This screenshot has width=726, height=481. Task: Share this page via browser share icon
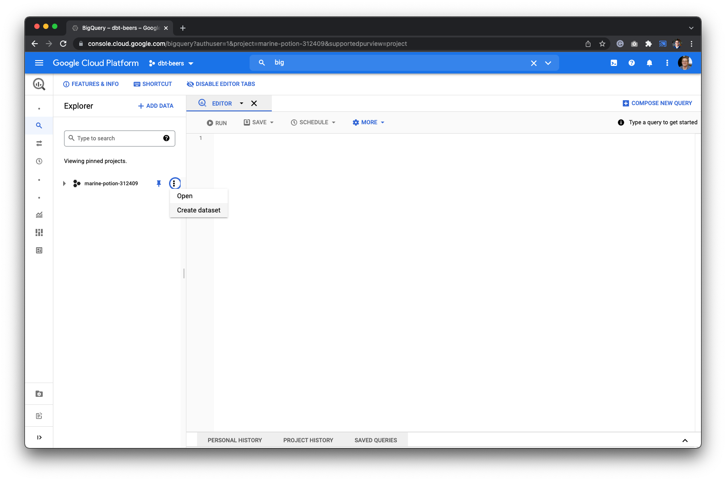point(588,44)
